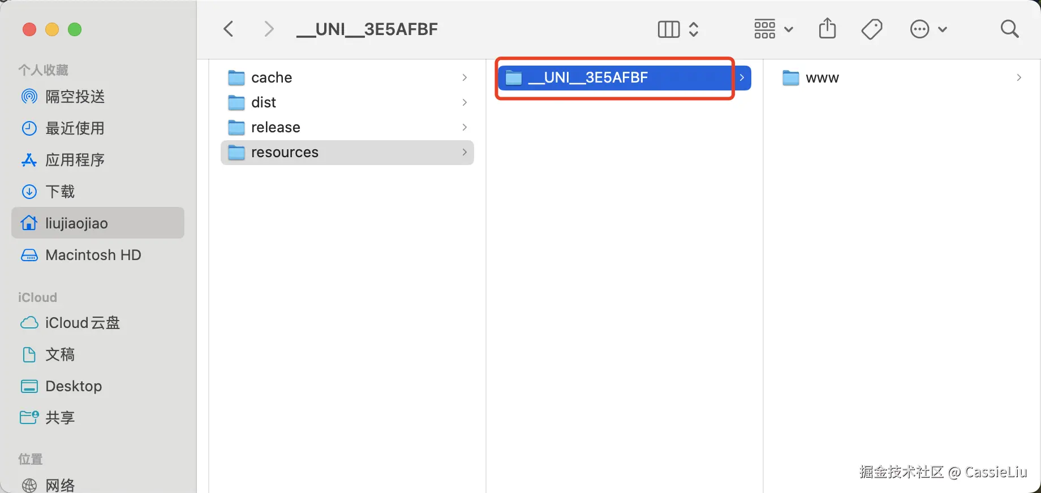This screenshot has width=1041, height=493.
Task: Open the group-by dropdown arrow
Action: tap(789, 29)
